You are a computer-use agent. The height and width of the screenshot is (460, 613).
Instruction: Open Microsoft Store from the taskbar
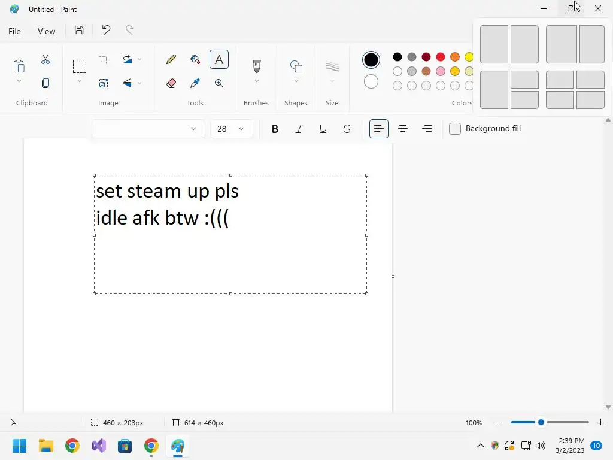pyautogui.click(x=125, y=446)
